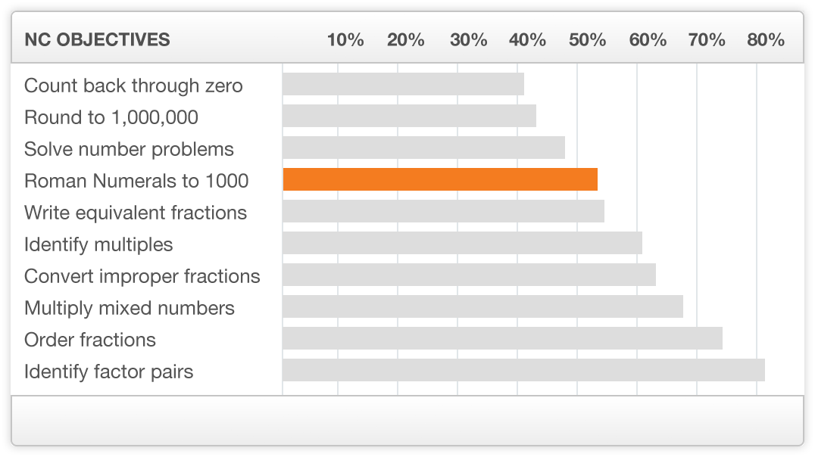Select the "Count back through zero" objective label
Screen dimensions: 815x457
click(x=133, y=85)
